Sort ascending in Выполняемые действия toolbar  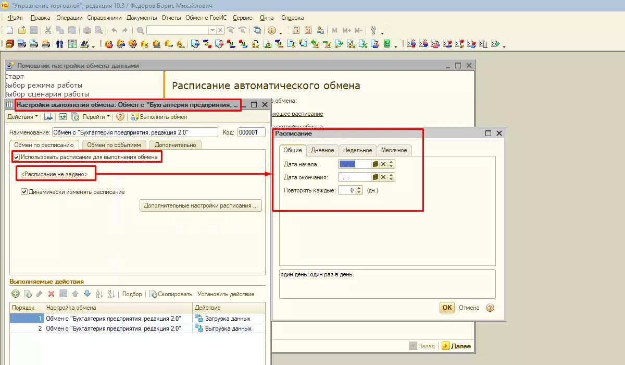tap(99, 294)
